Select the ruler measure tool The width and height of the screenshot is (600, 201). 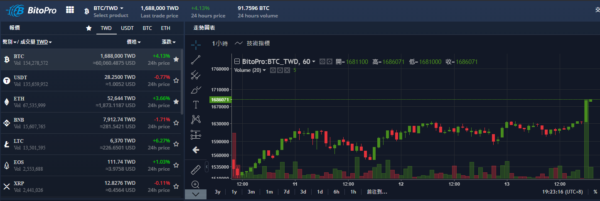click(x=196, y=169)
